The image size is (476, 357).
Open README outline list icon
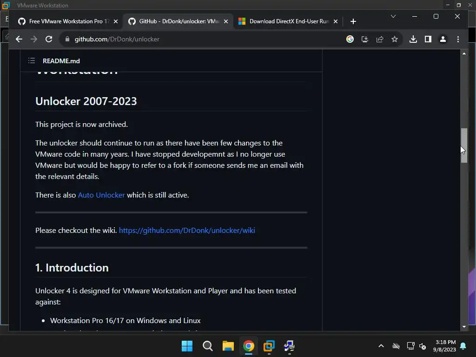click(32, 61)
